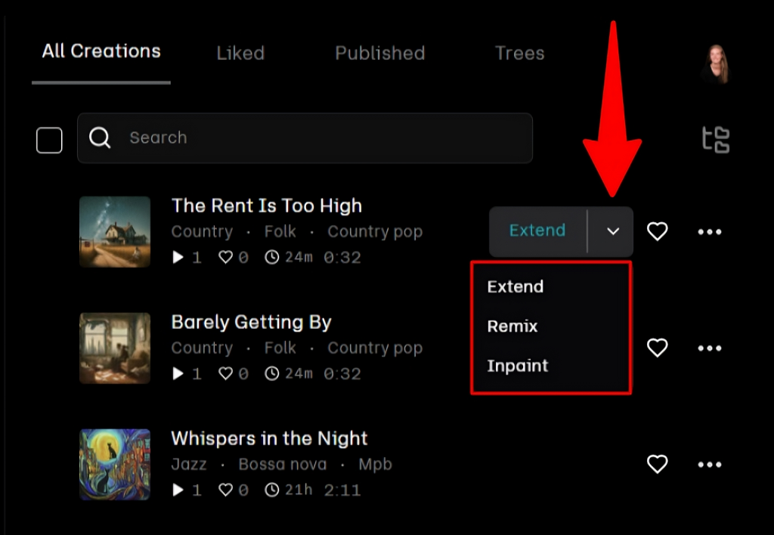Go to the Trees section
The image size is (774, 535).
[519, 53]
